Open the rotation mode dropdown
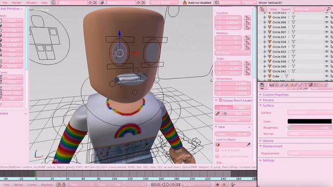Image resolution: width=333 pixels, height=187 pixels. [233, 53]
